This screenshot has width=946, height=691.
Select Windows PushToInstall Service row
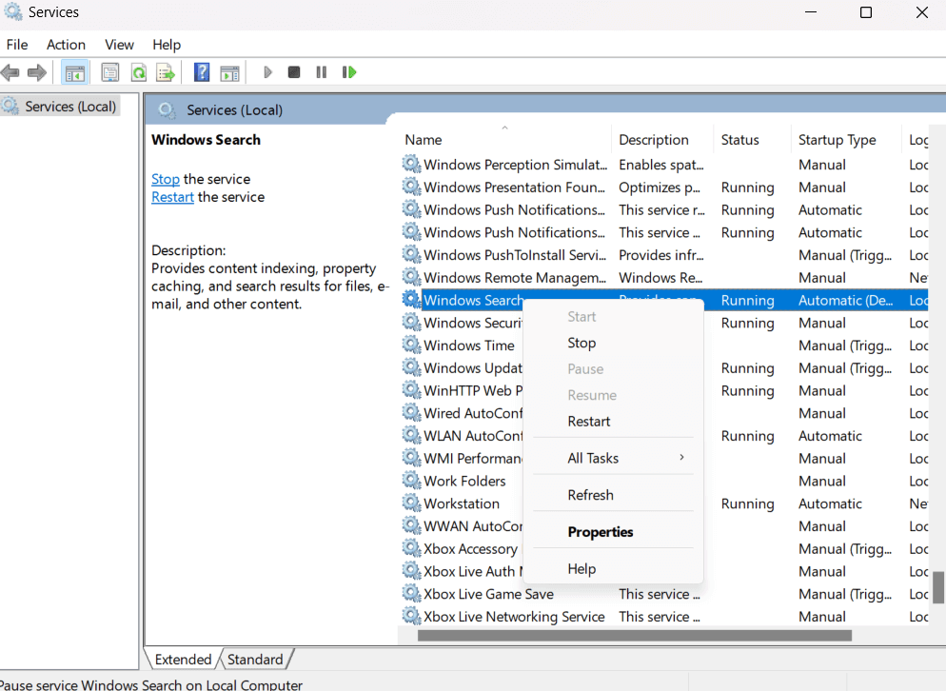515,255
